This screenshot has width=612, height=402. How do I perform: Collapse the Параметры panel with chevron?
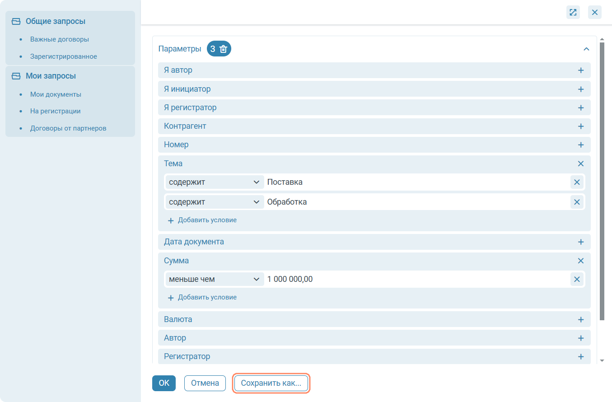[x=586, y=49]
